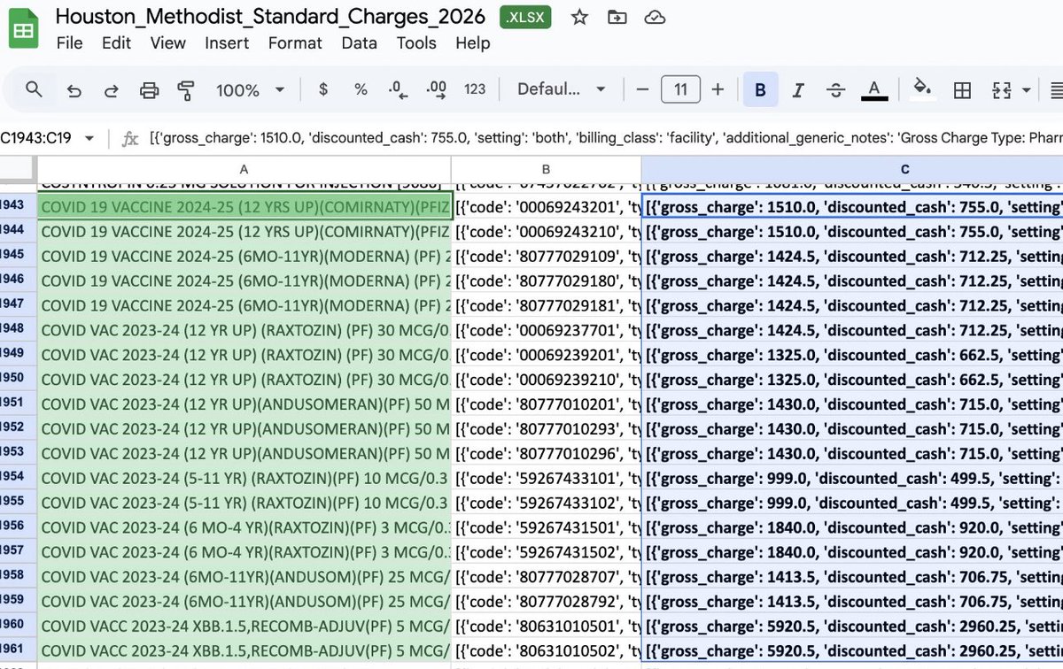Open the fill color picker
1063x669 pixels.
coord(922,89)
